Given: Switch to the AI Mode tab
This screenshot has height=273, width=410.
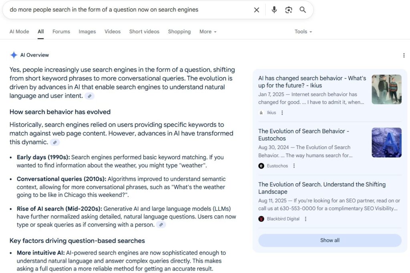Looking at the screenshot, I should [19, 32].
